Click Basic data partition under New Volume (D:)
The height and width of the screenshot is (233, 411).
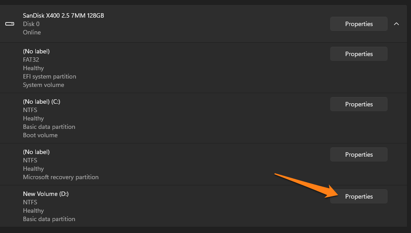pos(49,219)
